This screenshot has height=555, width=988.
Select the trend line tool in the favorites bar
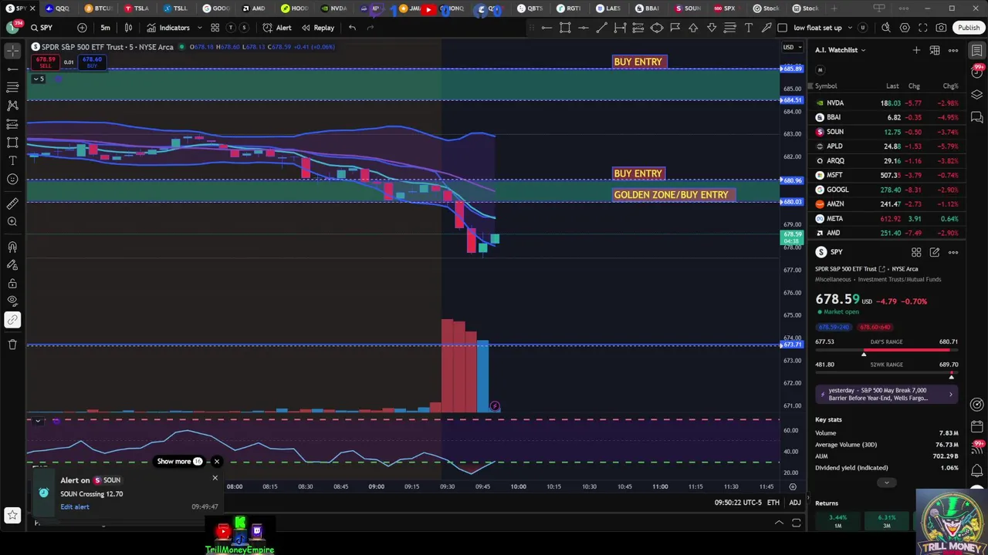coord(601,28)
